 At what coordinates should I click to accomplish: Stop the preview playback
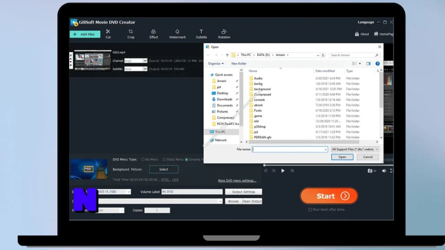[292, 171]
